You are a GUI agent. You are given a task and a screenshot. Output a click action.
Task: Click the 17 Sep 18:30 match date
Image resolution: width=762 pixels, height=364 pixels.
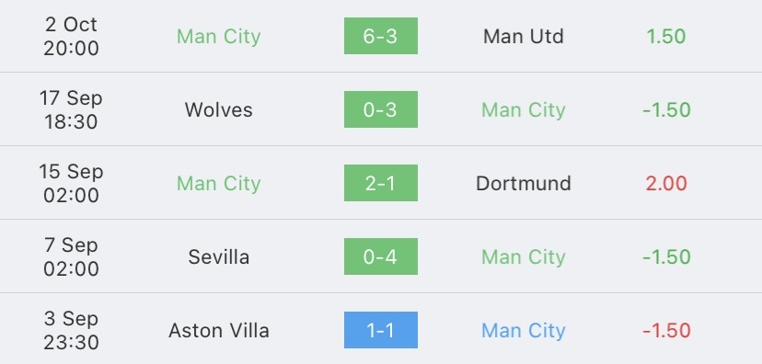(71, 109)
